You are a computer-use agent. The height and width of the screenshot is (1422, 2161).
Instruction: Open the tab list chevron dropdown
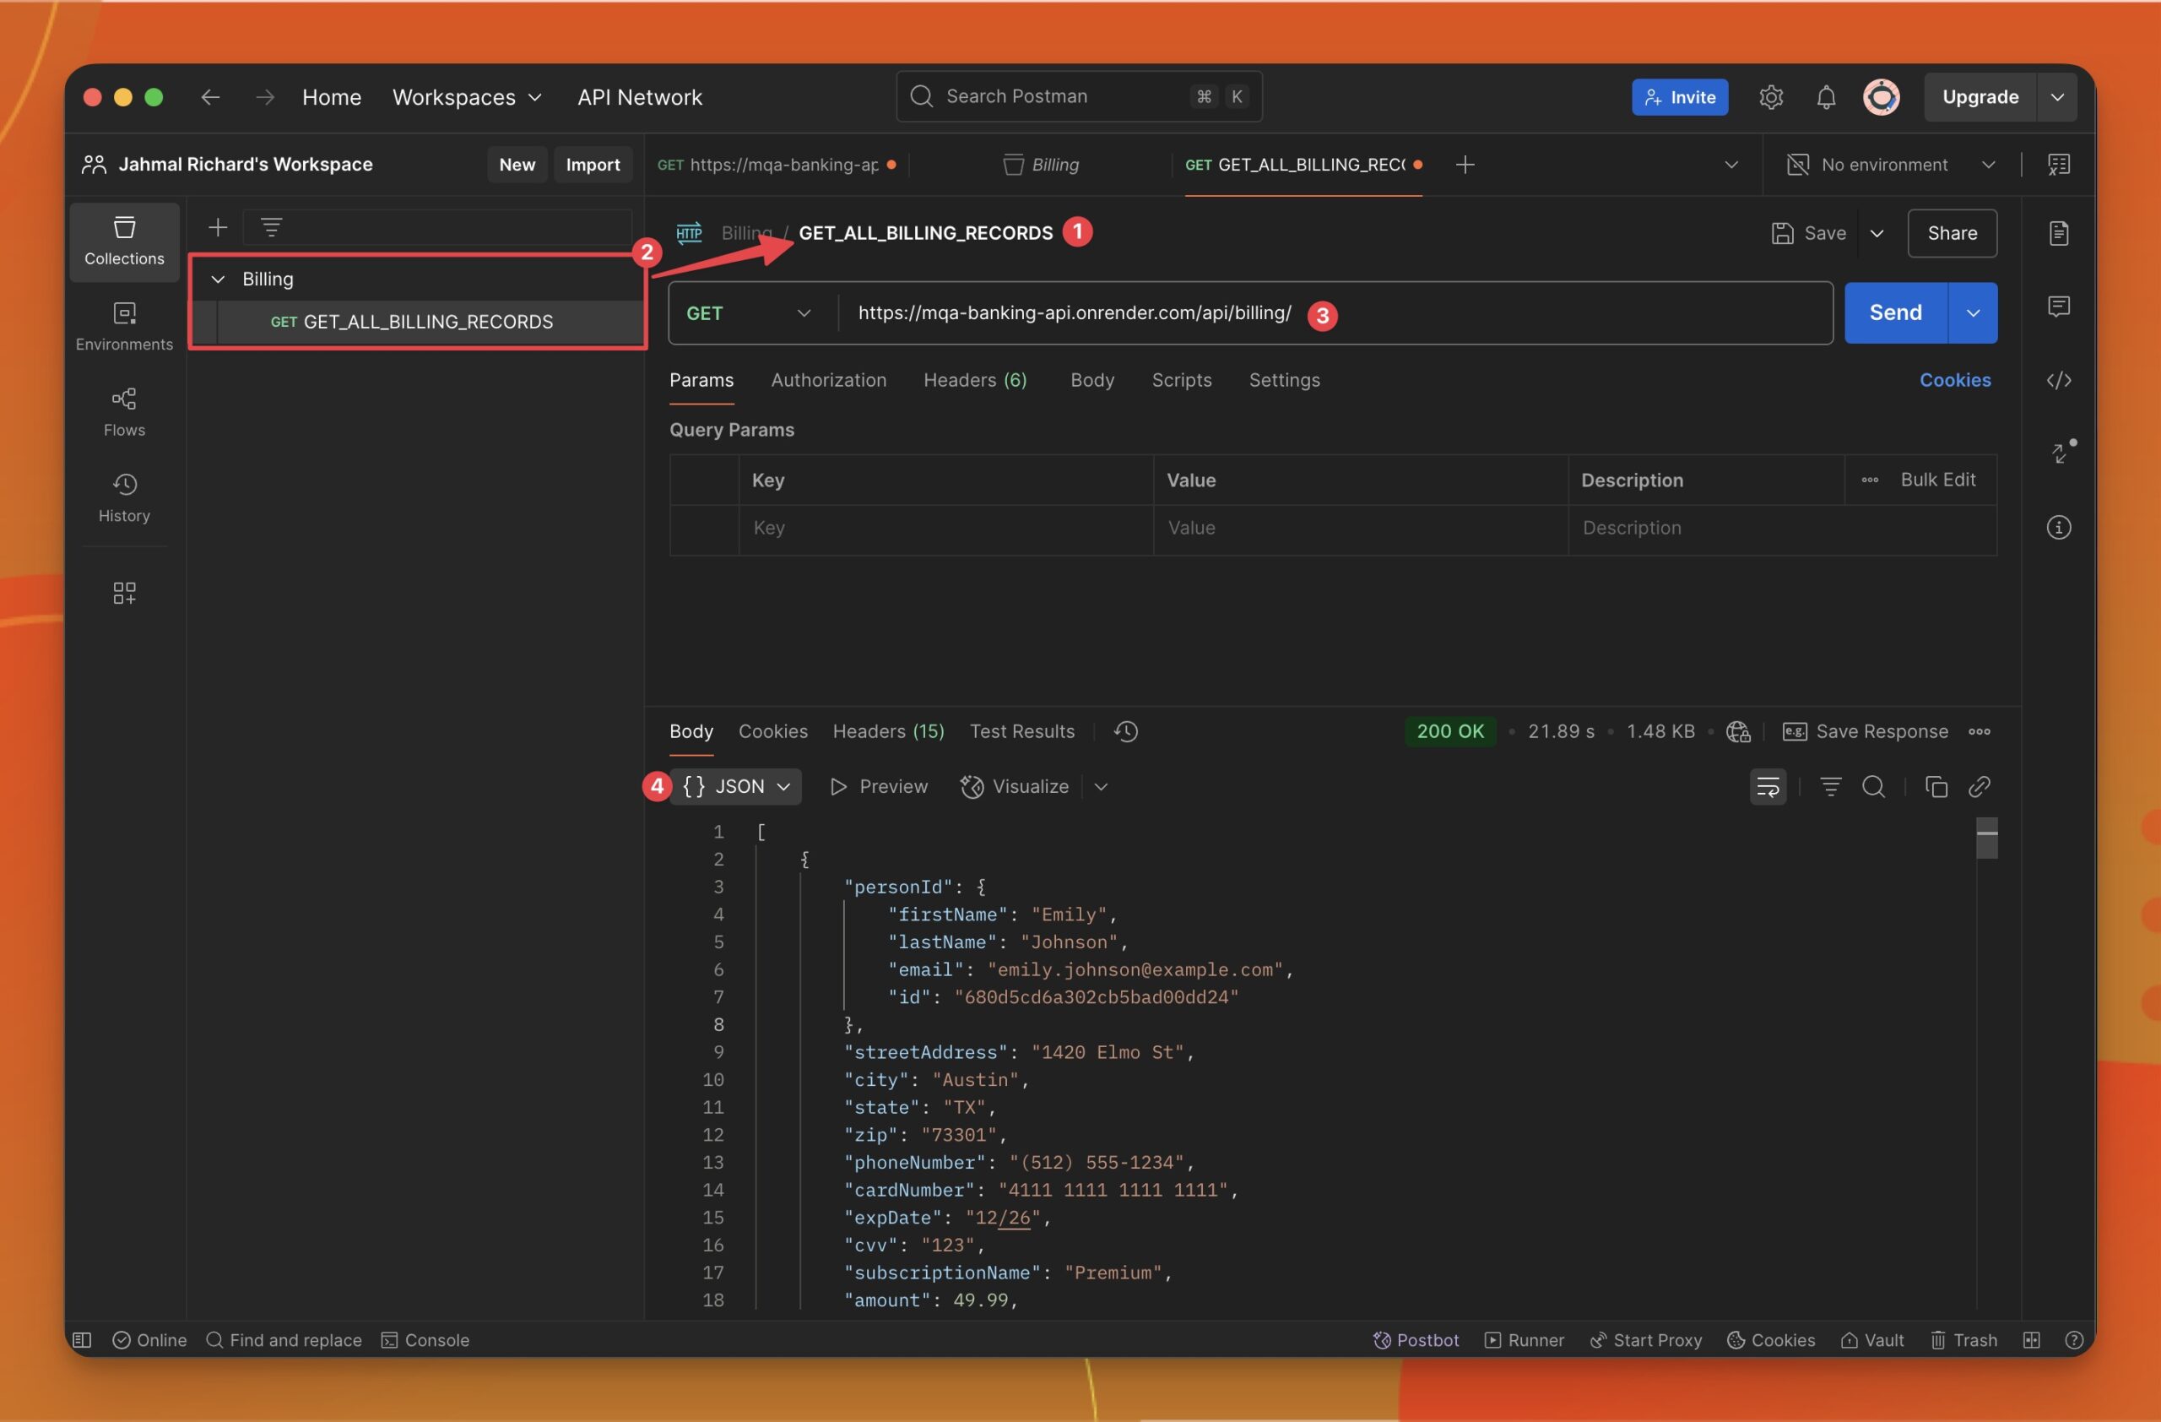tap(1730, 165)
